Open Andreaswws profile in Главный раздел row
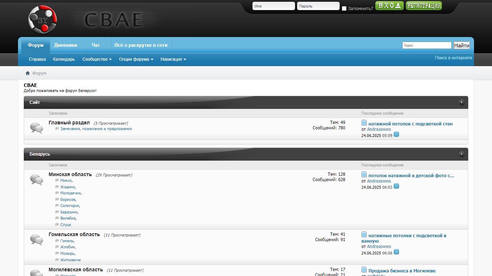Image resolution: width=492 pixels, height=276 pixels. [x=379, y=129]
